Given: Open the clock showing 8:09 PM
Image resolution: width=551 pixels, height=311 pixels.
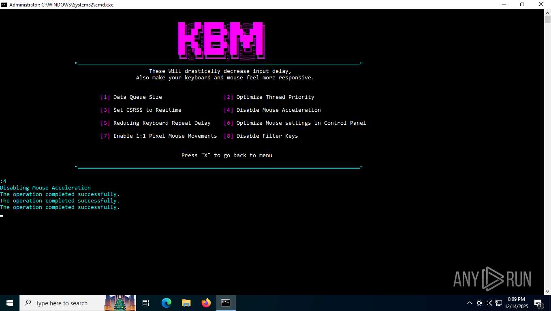Looking at the screenshot, I should pyautogui.click(x=516, y=303).
